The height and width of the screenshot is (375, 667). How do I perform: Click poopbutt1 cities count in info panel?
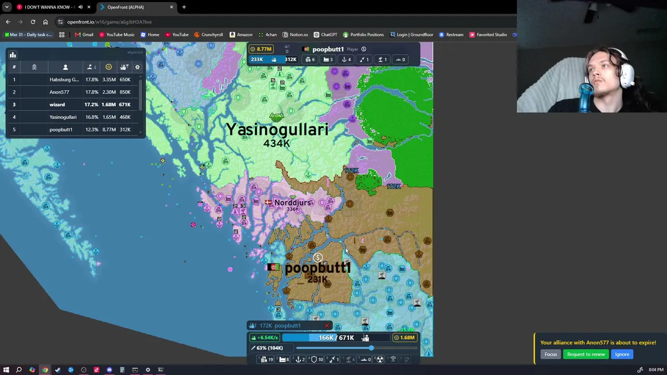(x=310, y=59)
